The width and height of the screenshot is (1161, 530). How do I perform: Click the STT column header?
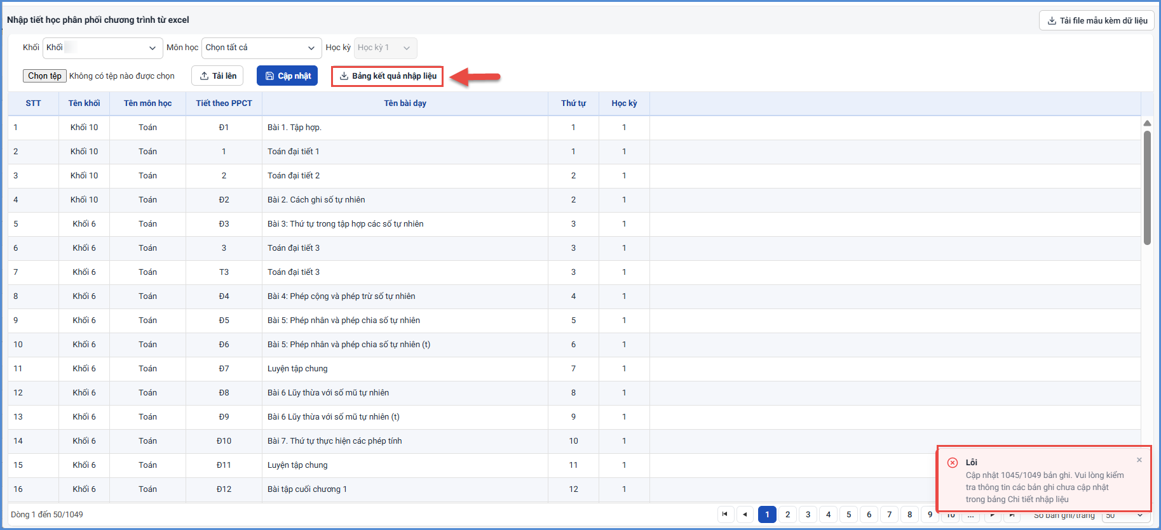coord(33,103)
